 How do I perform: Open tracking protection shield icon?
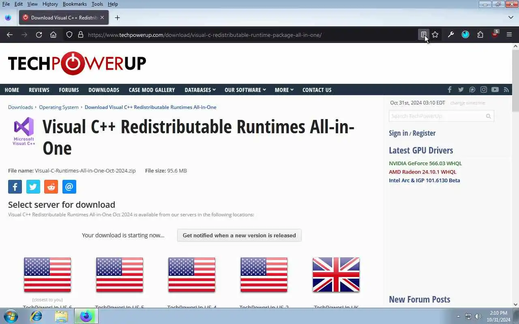[69, 35]
